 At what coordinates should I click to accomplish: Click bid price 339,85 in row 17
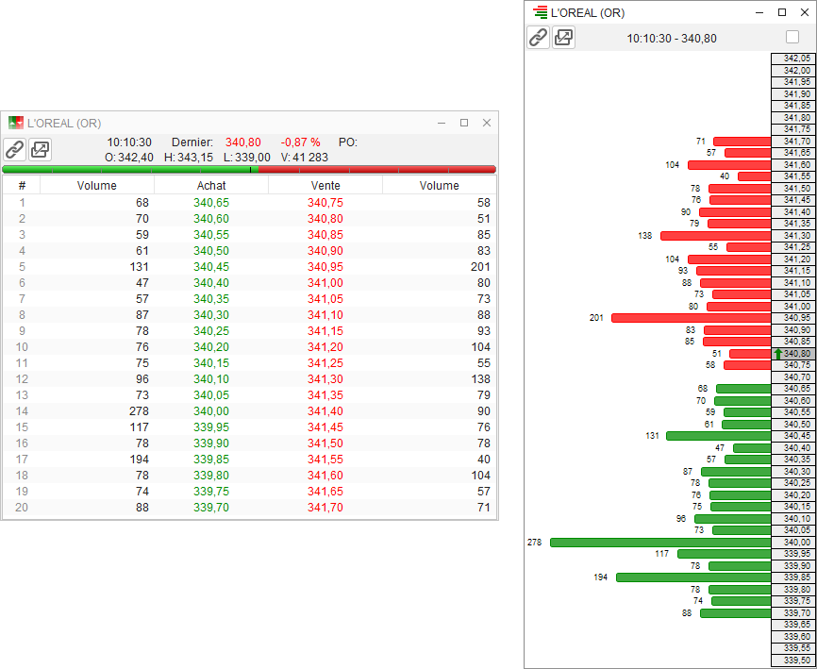tap(211, 459)
